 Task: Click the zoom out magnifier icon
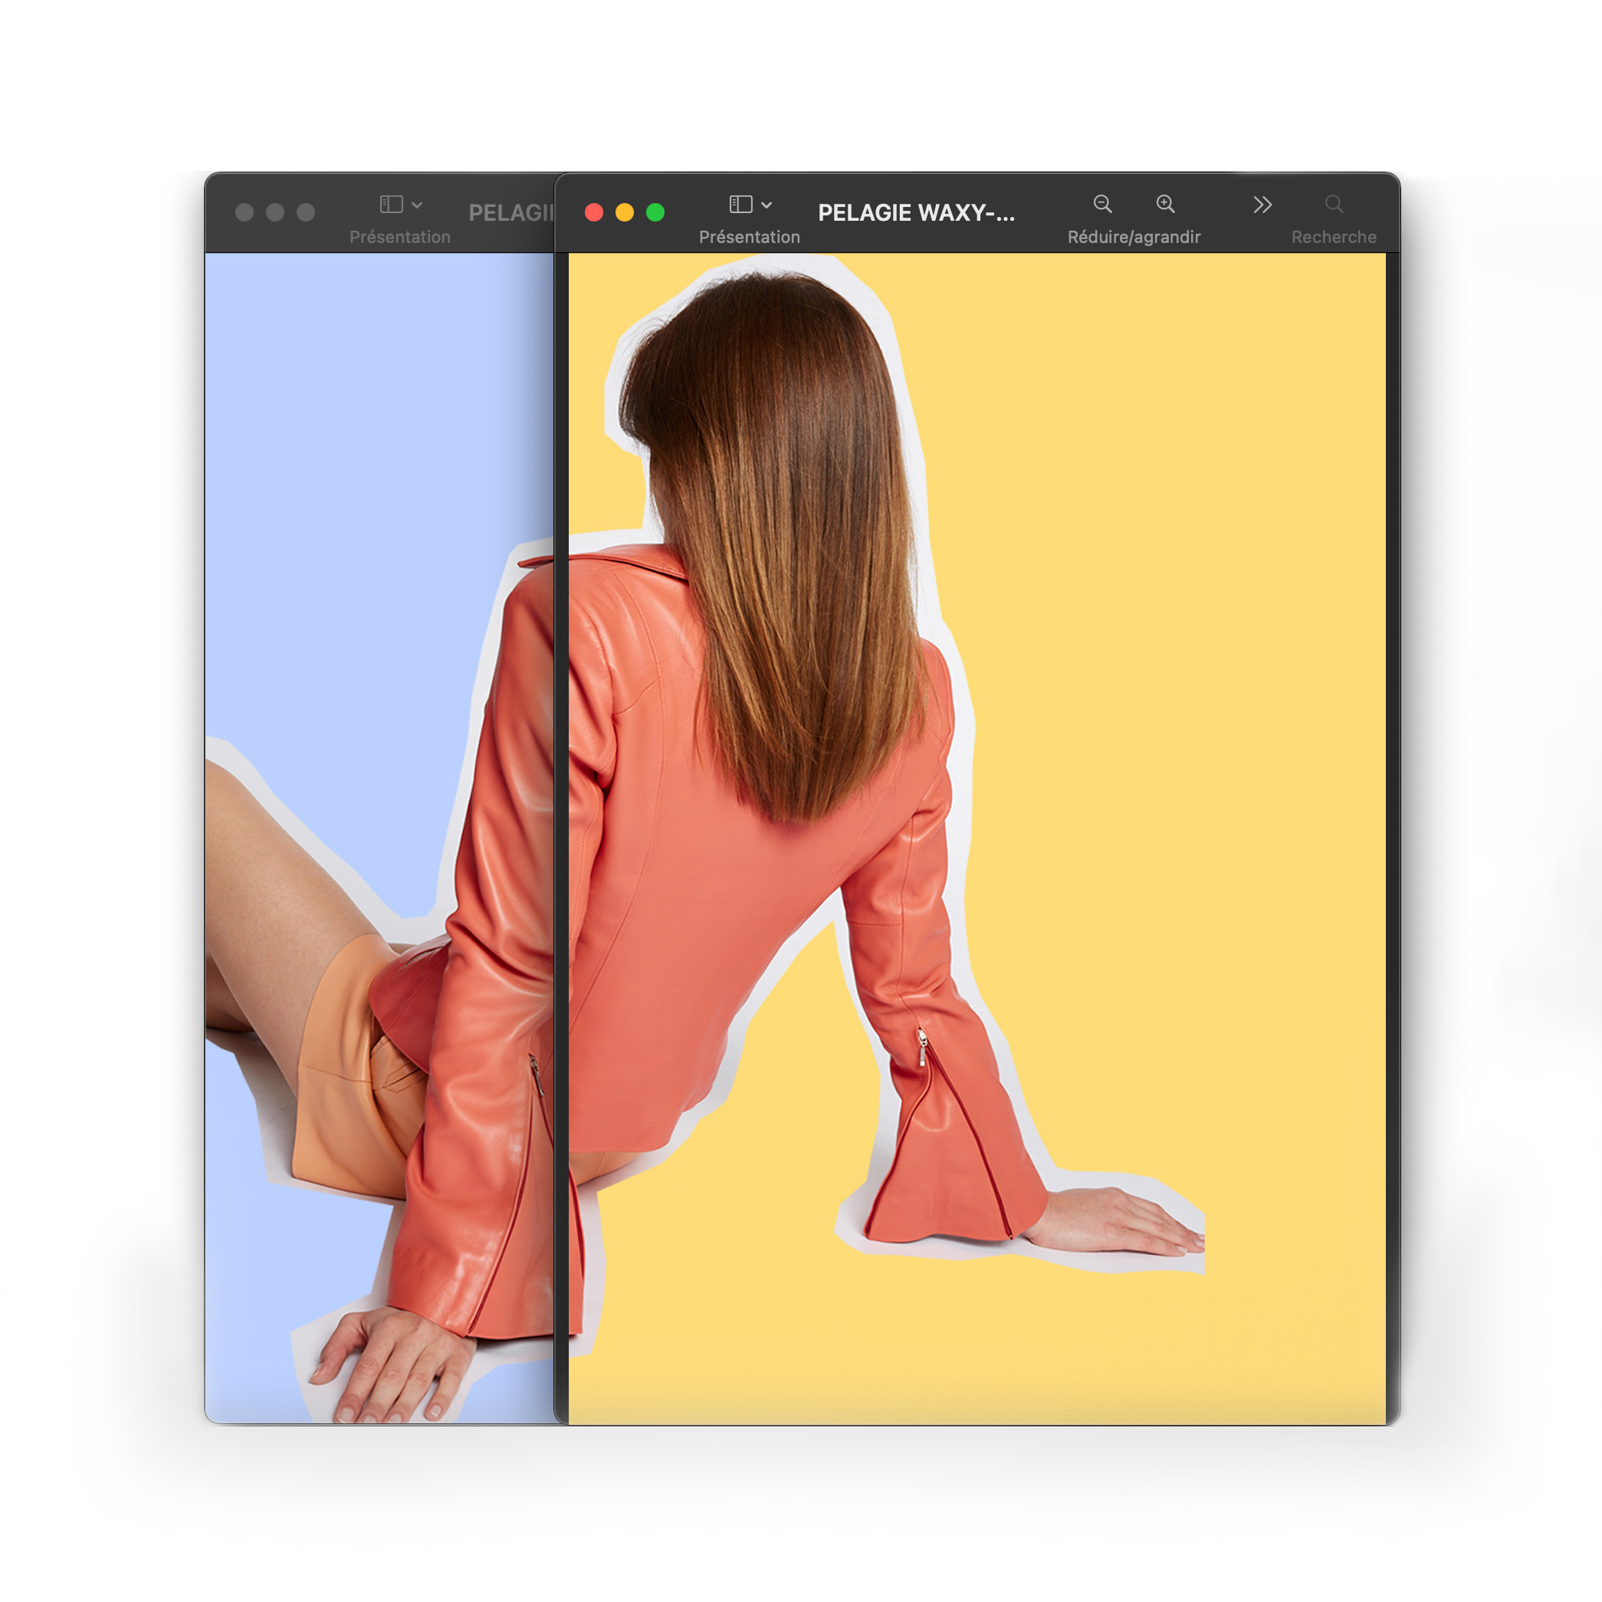tap(1102, 204)
